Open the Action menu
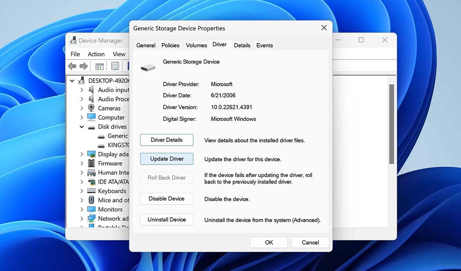Screen dimensions: 461x271 tap(96, 54)
